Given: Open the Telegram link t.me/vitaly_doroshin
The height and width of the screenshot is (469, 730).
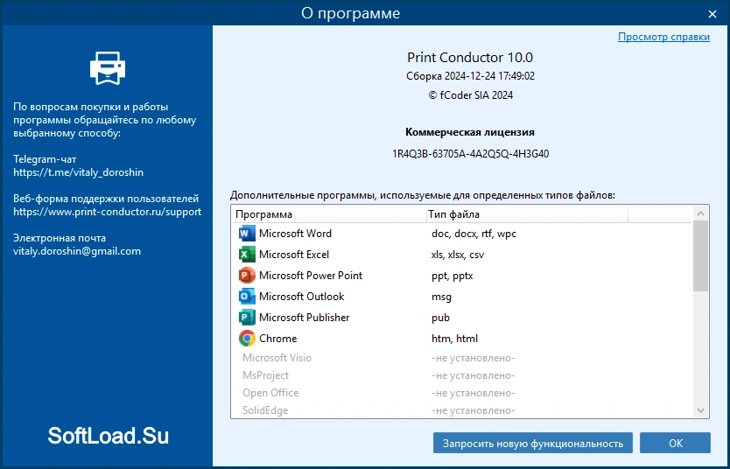Looking at the screenshot, I should point(78,172).
